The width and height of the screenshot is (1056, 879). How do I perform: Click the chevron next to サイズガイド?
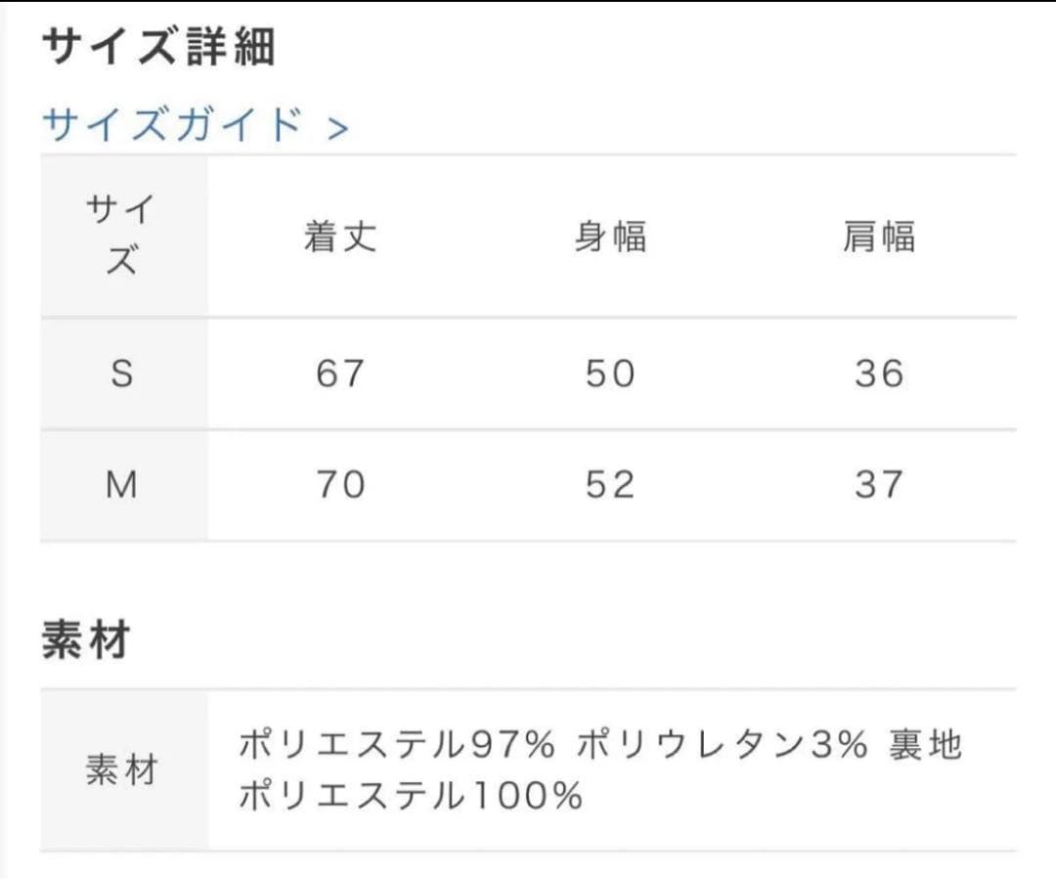(337, 125)
